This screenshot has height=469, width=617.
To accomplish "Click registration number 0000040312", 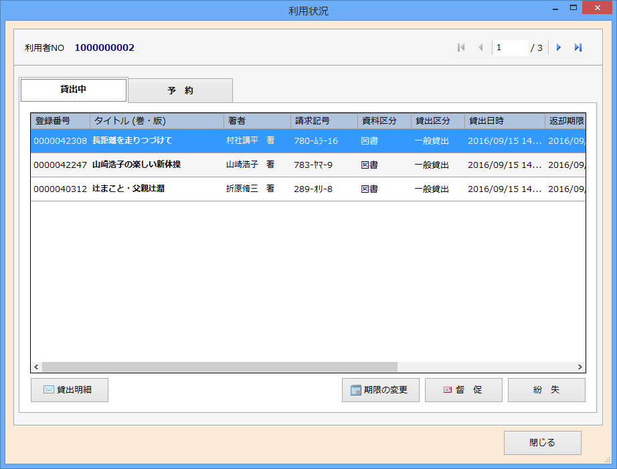I will pyautogui.click(x=60, y=189).
